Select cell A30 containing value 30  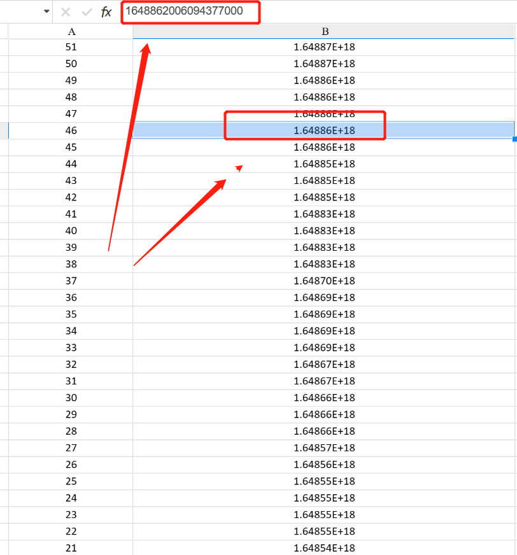coord(72,397)
